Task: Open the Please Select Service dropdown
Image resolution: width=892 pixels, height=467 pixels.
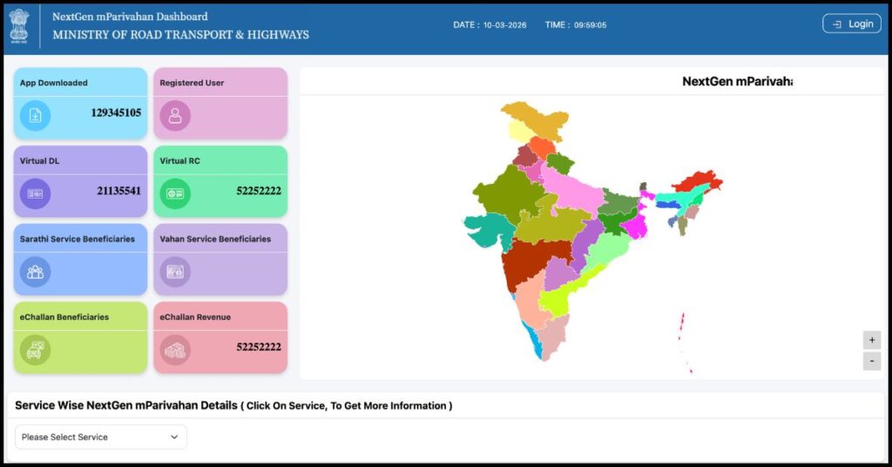Action: (x=101, y=437)
